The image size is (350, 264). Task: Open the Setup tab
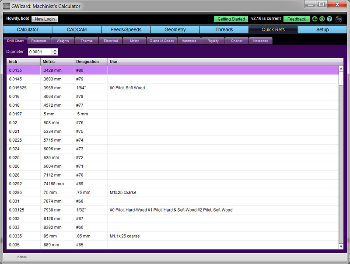[322, 29]
